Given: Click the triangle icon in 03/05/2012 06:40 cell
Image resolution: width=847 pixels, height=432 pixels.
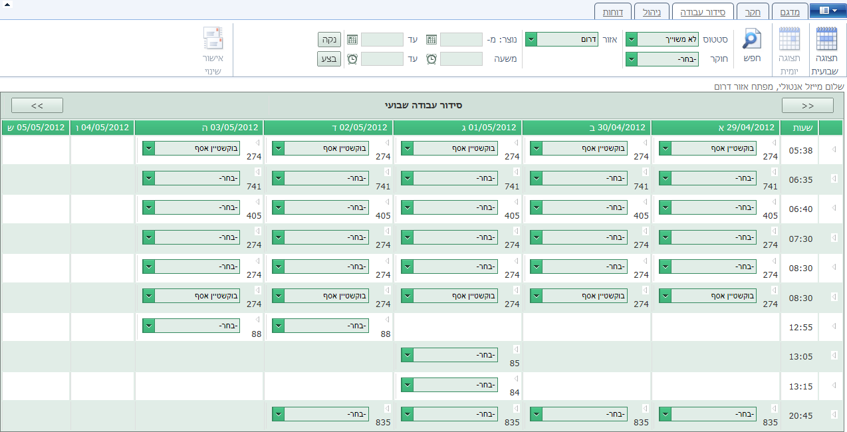Looking at the screenshot, I should [x=258, y=201].
